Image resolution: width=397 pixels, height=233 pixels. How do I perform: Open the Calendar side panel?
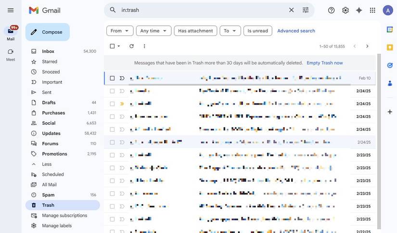pos(390,30)
